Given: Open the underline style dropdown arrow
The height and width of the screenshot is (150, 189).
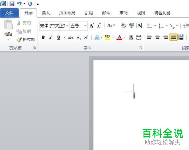Looking at the screenshot, I should point(65,37).
